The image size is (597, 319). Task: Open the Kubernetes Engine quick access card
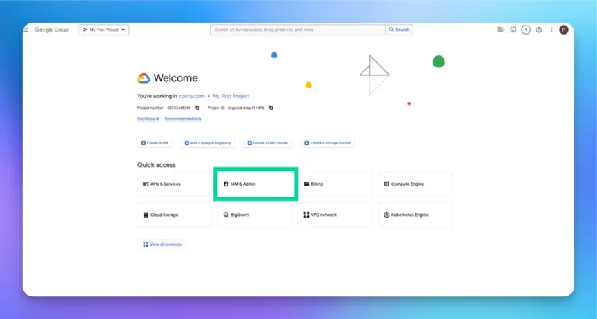point(415,215)
